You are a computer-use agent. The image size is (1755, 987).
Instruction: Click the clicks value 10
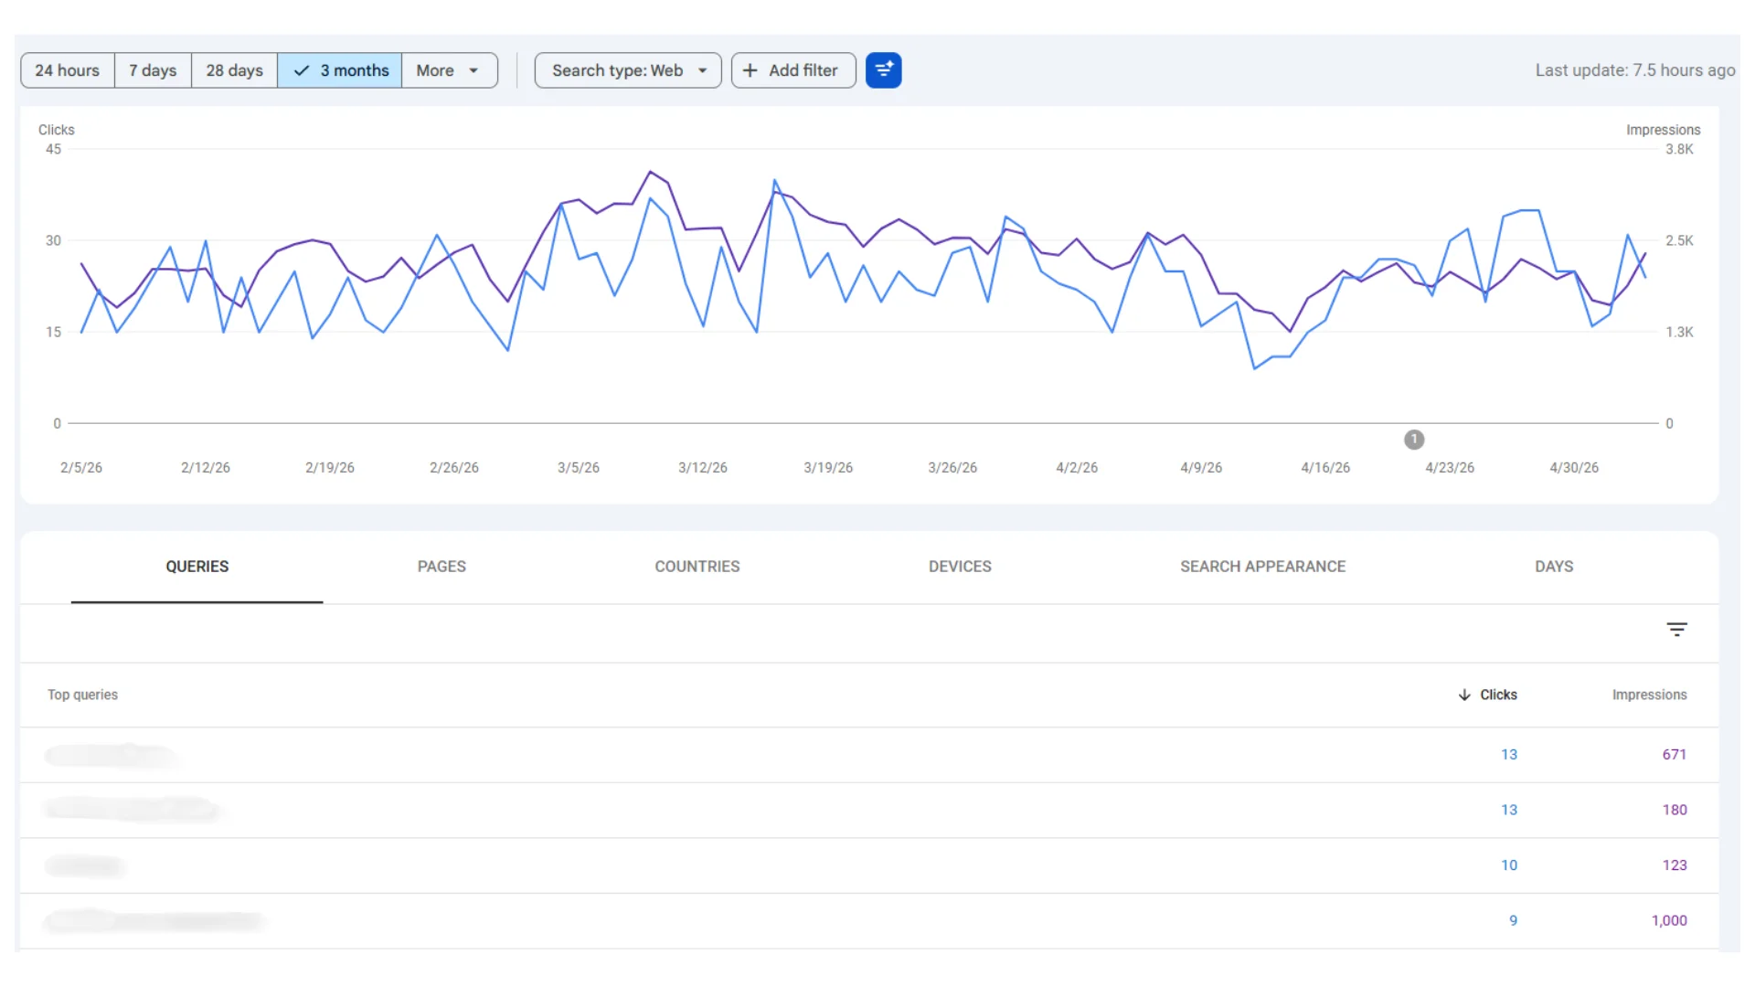1508,865
